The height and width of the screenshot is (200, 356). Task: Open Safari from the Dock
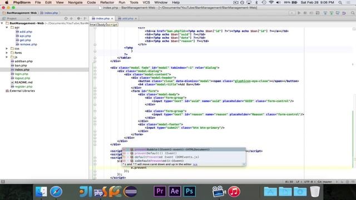(56, 192)
